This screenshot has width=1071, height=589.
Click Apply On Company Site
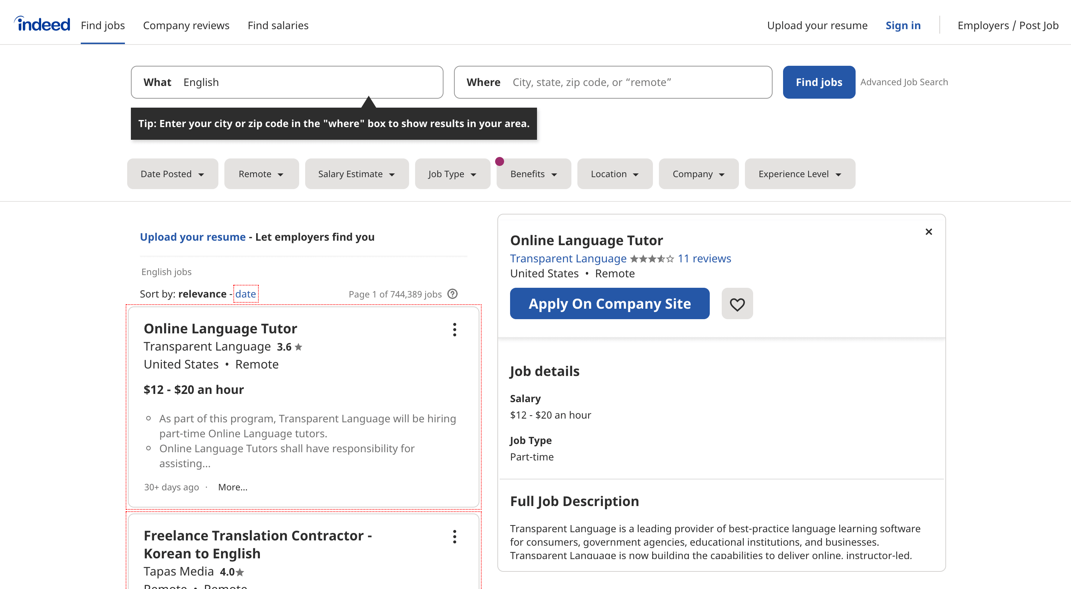pos(609,303)
